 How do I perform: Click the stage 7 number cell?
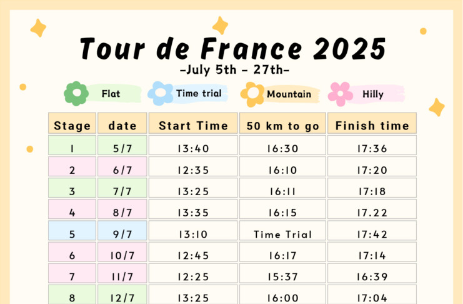tap(72, 276)
